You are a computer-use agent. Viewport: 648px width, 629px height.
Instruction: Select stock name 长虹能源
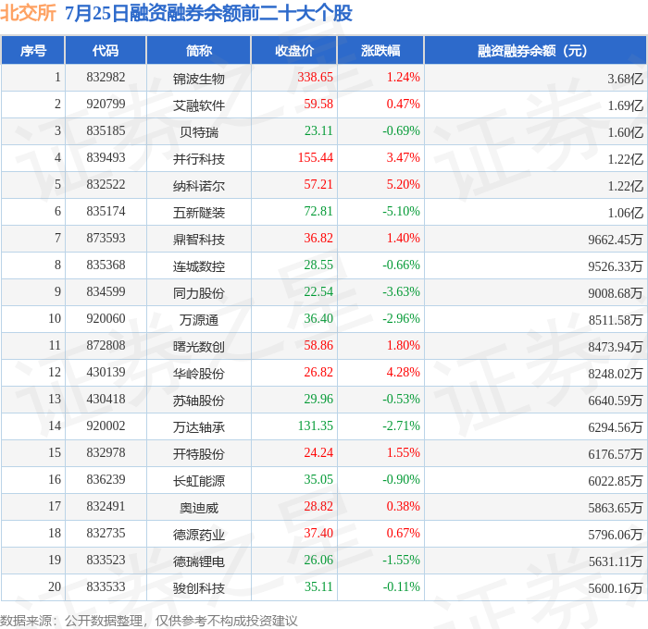(199, 481)
